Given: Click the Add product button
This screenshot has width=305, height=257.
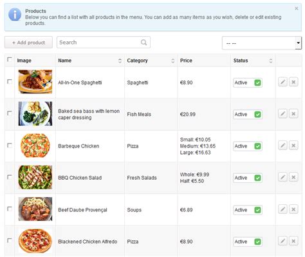Looking at the screenshot, I should (x=28, y=43).
